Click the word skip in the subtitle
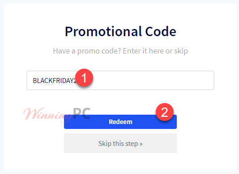This screenshot has height=174, width=239. [181, 51]
